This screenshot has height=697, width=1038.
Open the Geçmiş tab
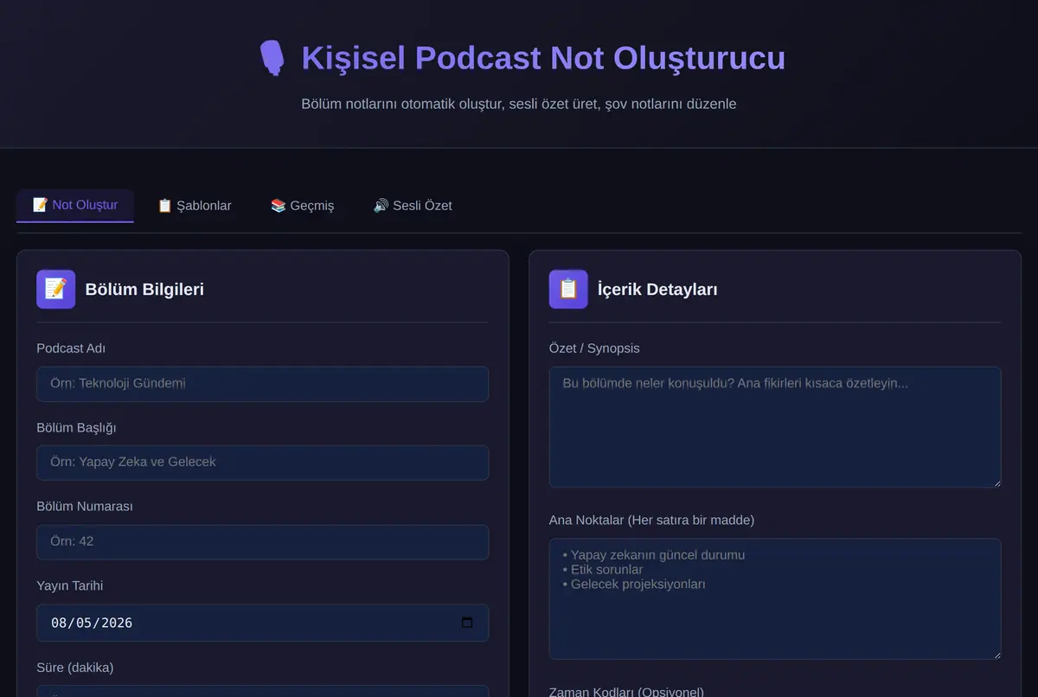[x=302, y=206]
